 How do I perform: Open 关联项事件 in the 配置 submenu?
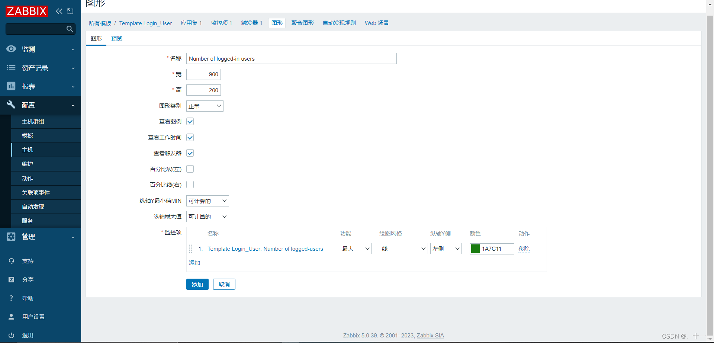click(46, 192)
